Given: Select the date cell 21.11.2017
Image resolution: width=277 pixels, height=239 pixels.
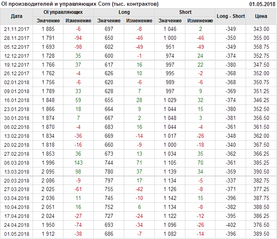Looking at the screenshot, I should click(x=17, y=29).
